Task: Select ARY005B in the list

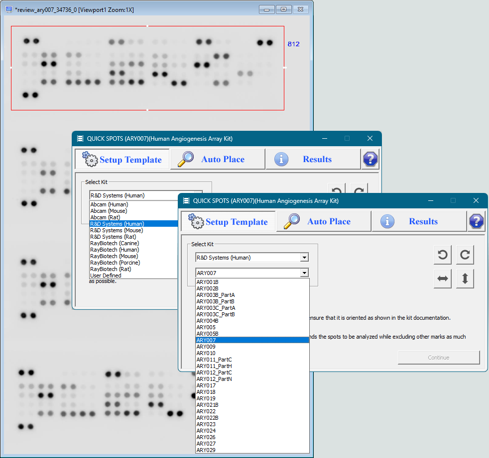Action: (x=252, y=334)
